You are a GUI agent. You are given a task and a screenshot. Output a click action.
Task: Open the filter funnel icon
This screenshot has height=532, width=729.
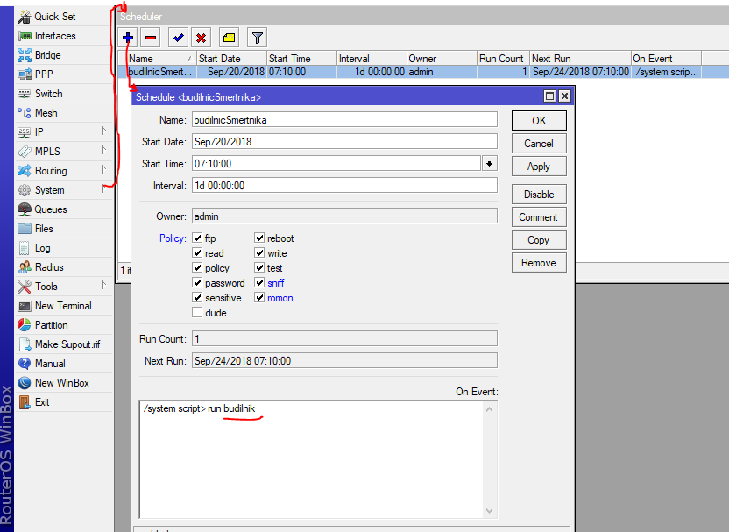point(257,37)
